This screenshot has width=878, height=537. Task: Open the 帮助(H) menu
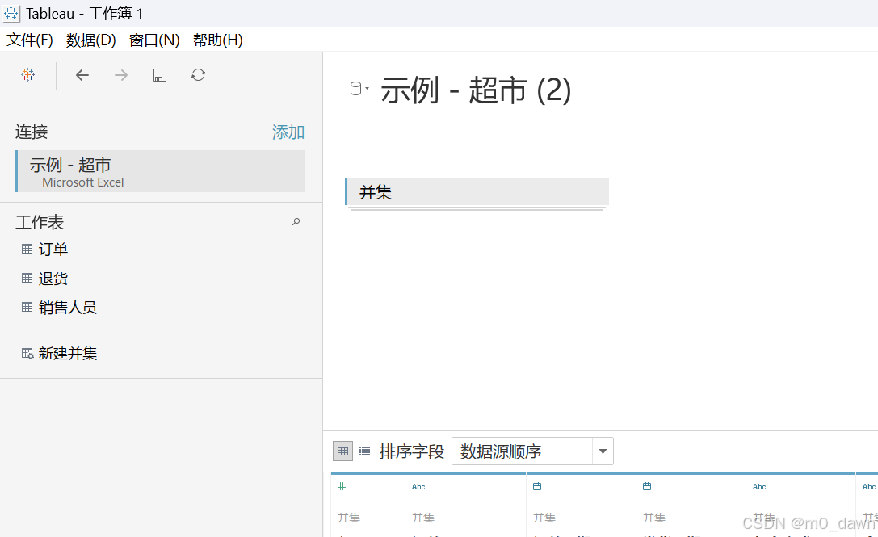(x=218, y=40)
